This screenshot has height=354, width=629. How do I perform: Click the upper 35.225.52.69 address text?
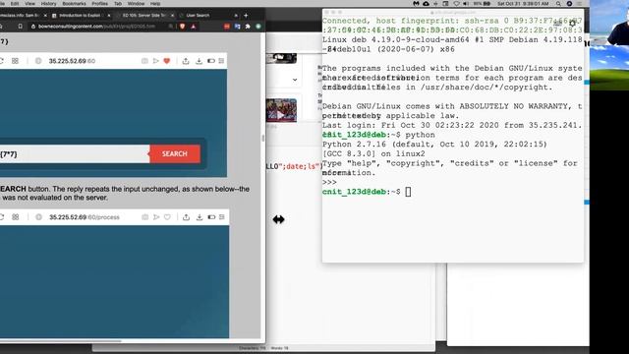coord(72,61)
